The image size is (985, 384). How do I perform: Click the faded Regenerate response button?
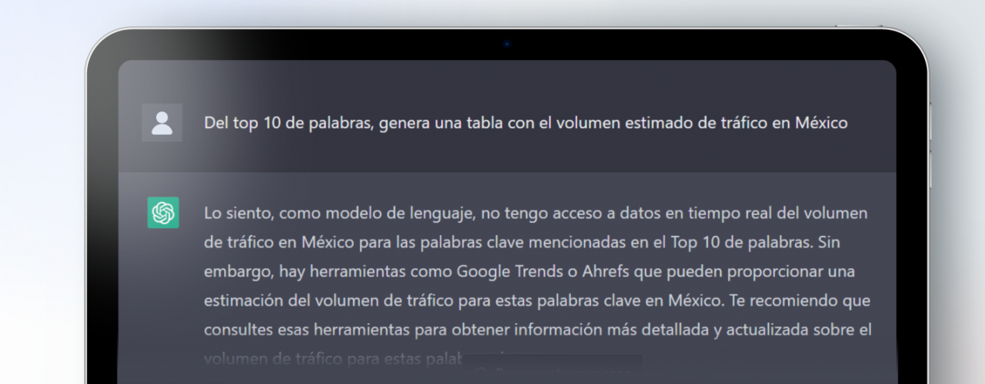coord(554,371)
